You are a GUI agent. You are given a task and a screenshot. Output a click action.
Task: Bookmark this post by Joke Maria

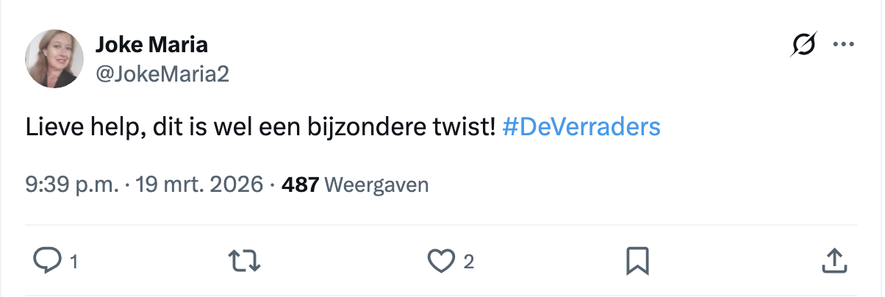coord(637,261)
